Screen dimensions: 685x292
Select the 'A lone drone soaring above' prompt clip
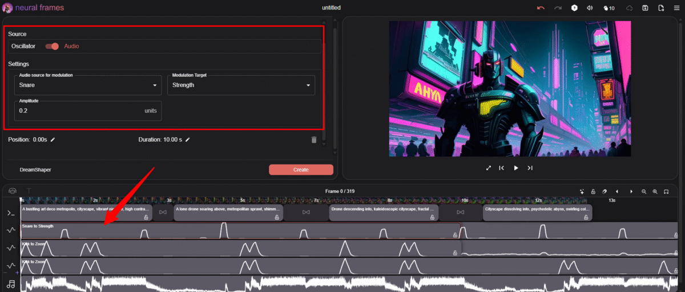tap(228, 213)
